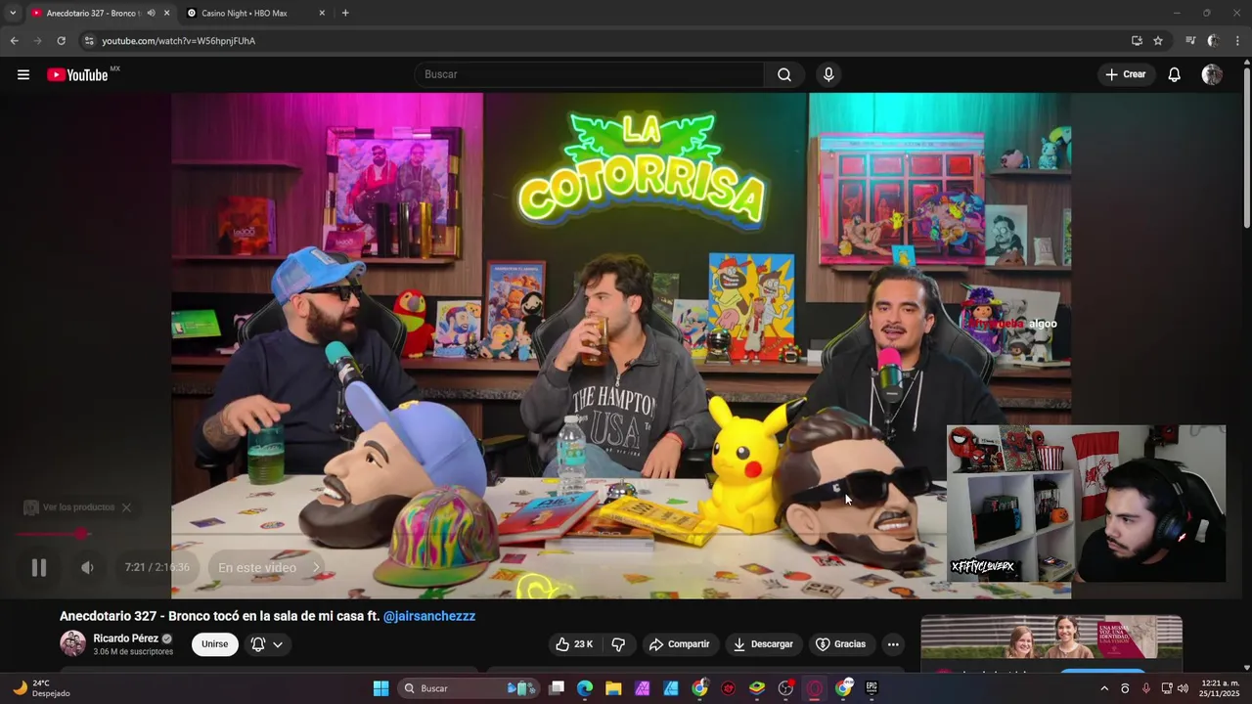
Task: Click the page vertical scrollbar
Action: (1246, 147)
